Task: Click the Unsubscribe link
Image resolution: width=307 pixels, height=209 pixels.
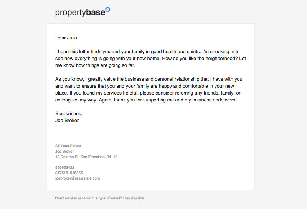Action: [x=134, y=198]
